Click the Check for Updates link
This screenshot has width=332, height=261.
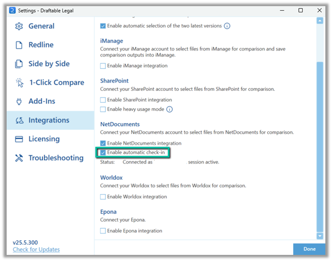point(36,250)
